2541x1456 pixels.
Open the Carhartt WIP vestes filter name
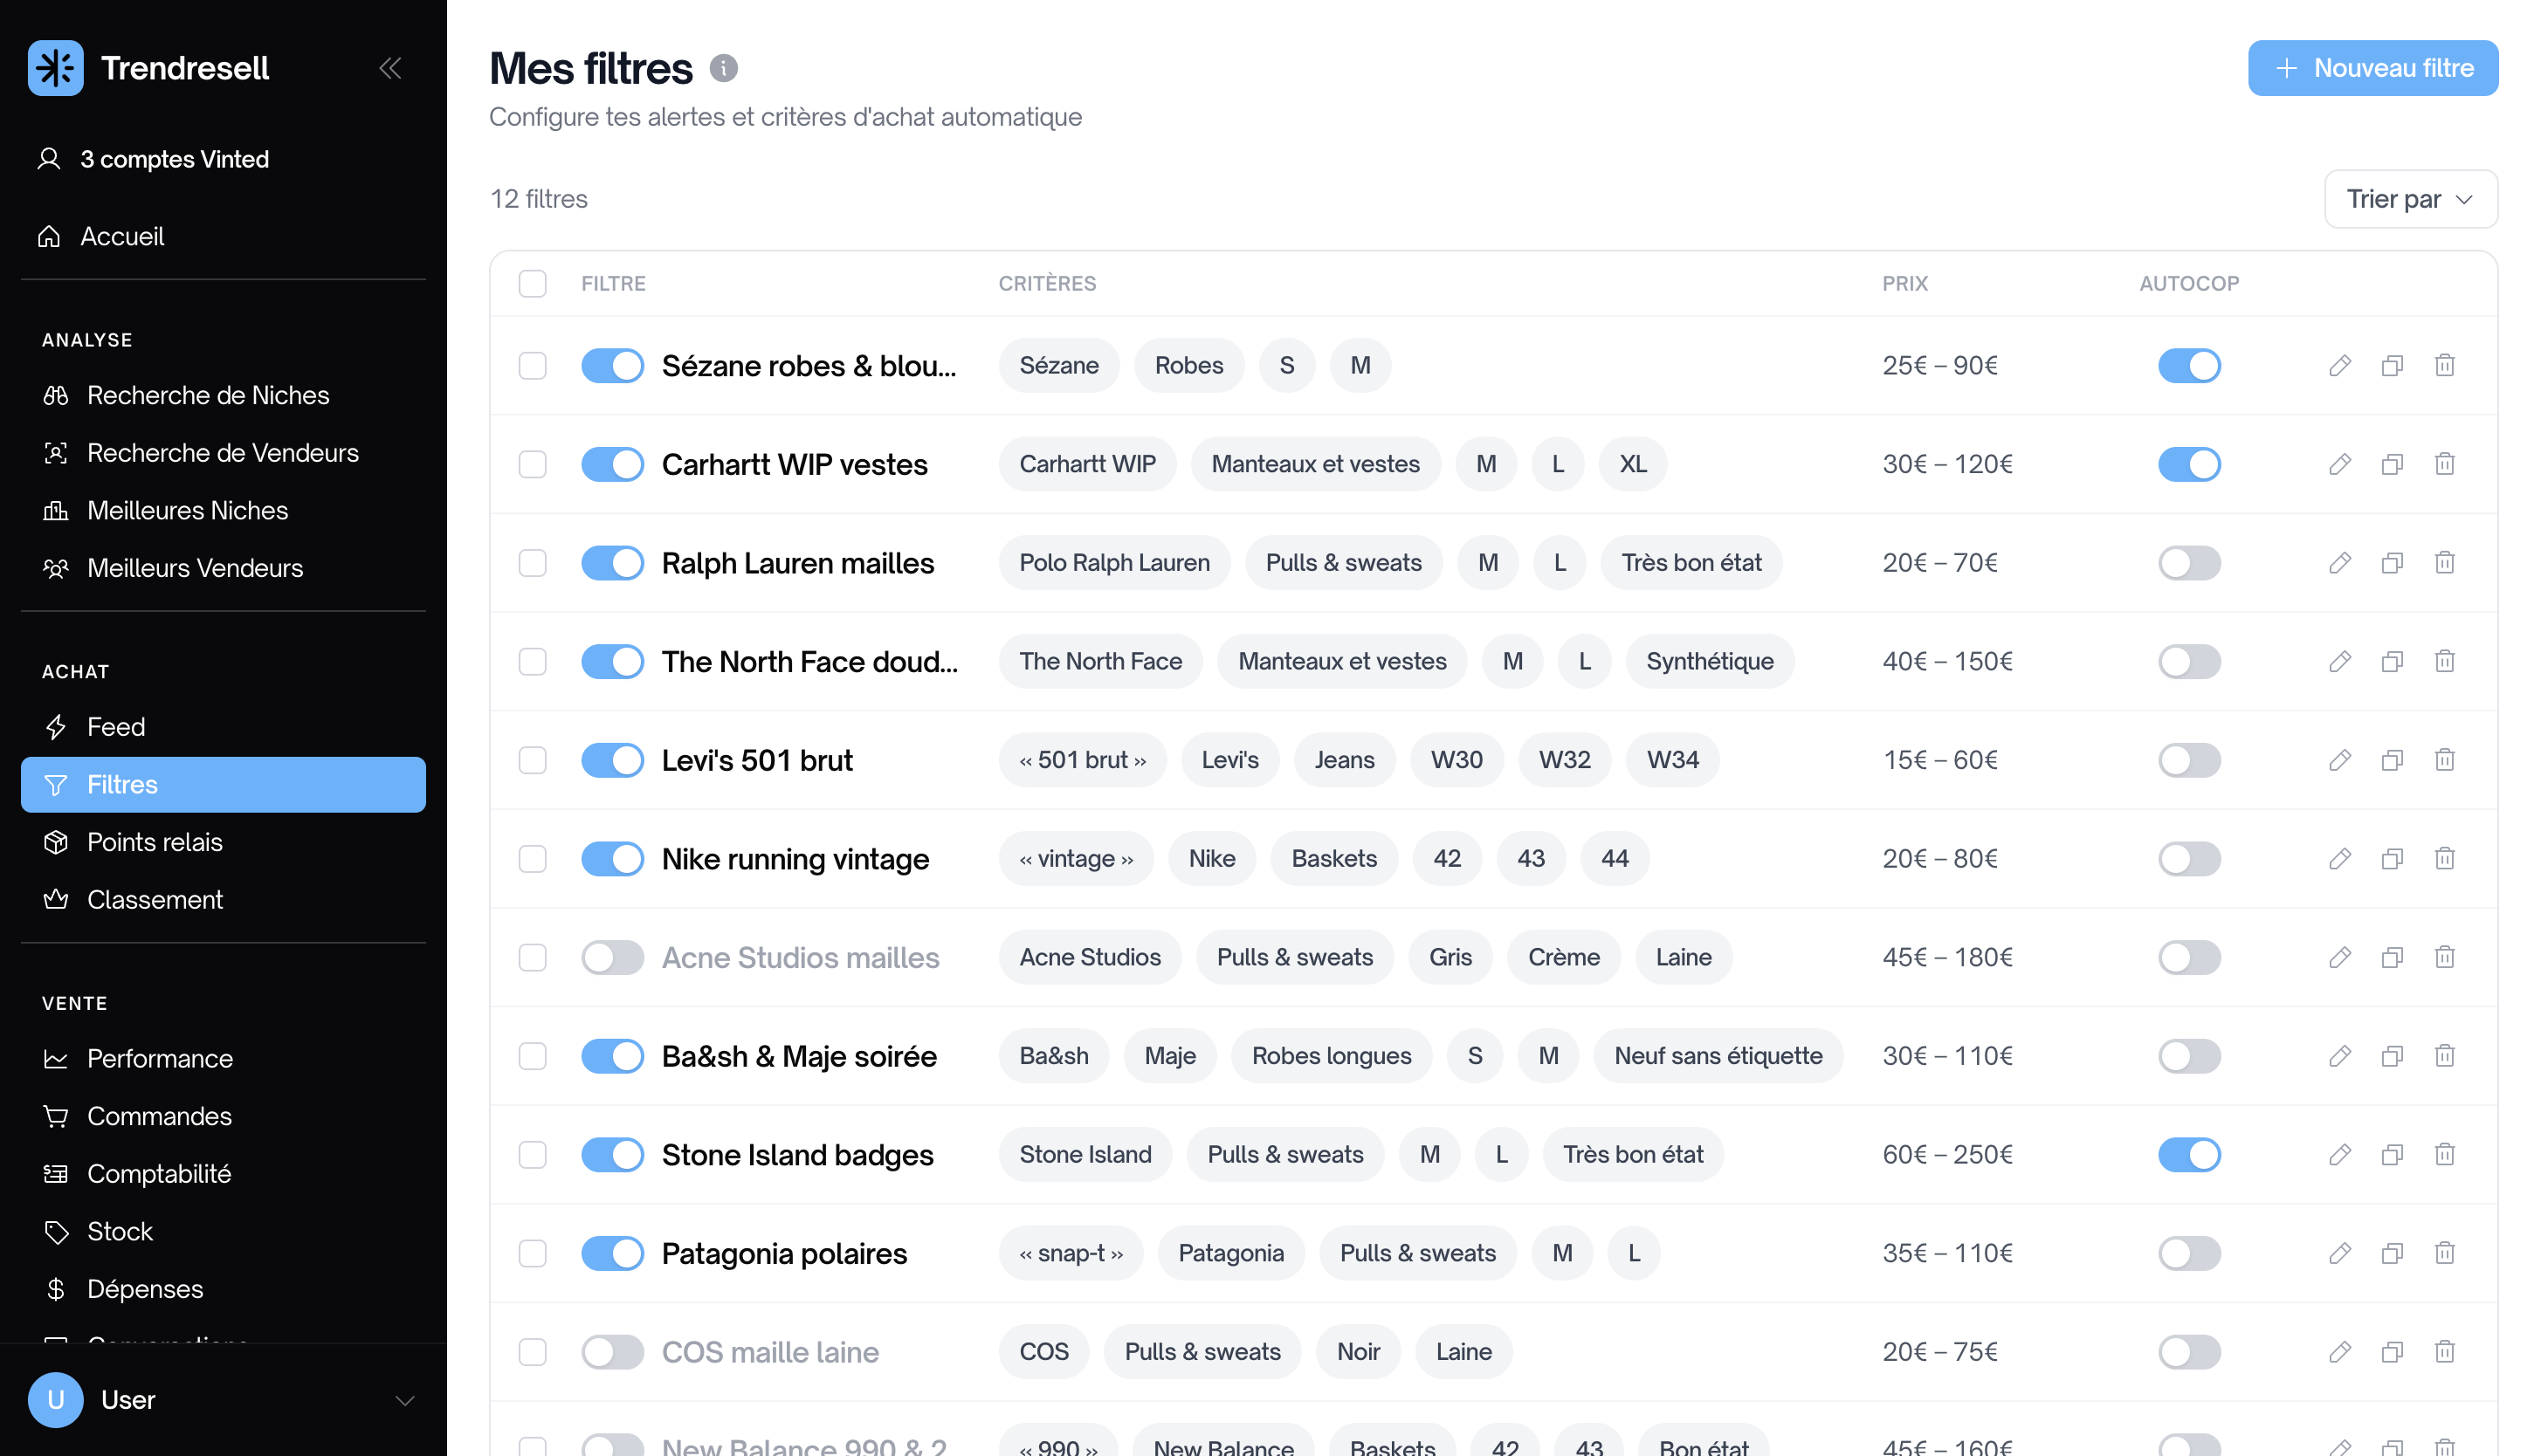(x=794, y=464)
